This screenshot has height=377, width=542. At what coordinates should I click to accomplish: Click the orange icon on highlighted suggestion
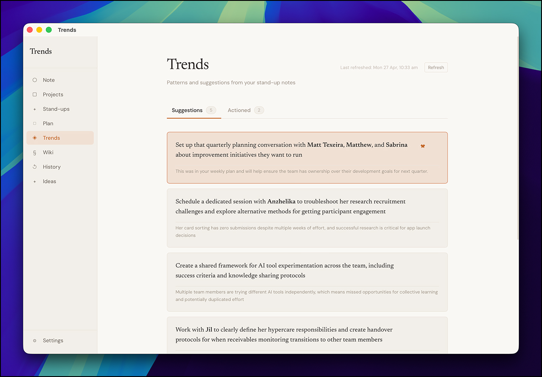(x=423, y=146)
